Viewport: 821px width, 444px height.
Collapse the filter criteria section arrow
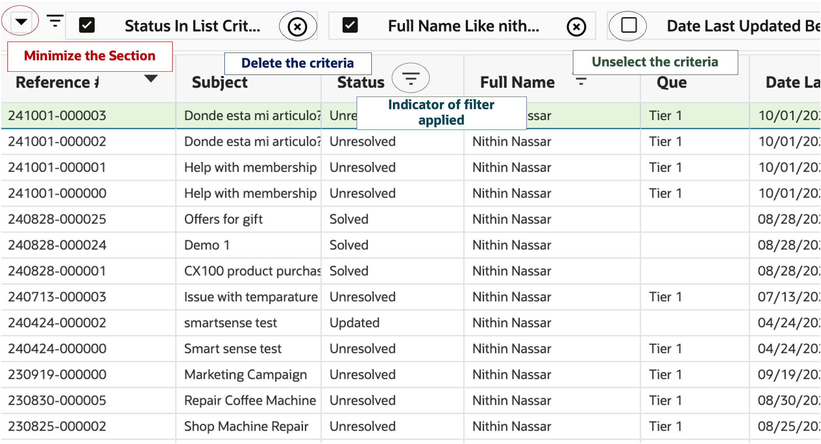pos(21,22)
